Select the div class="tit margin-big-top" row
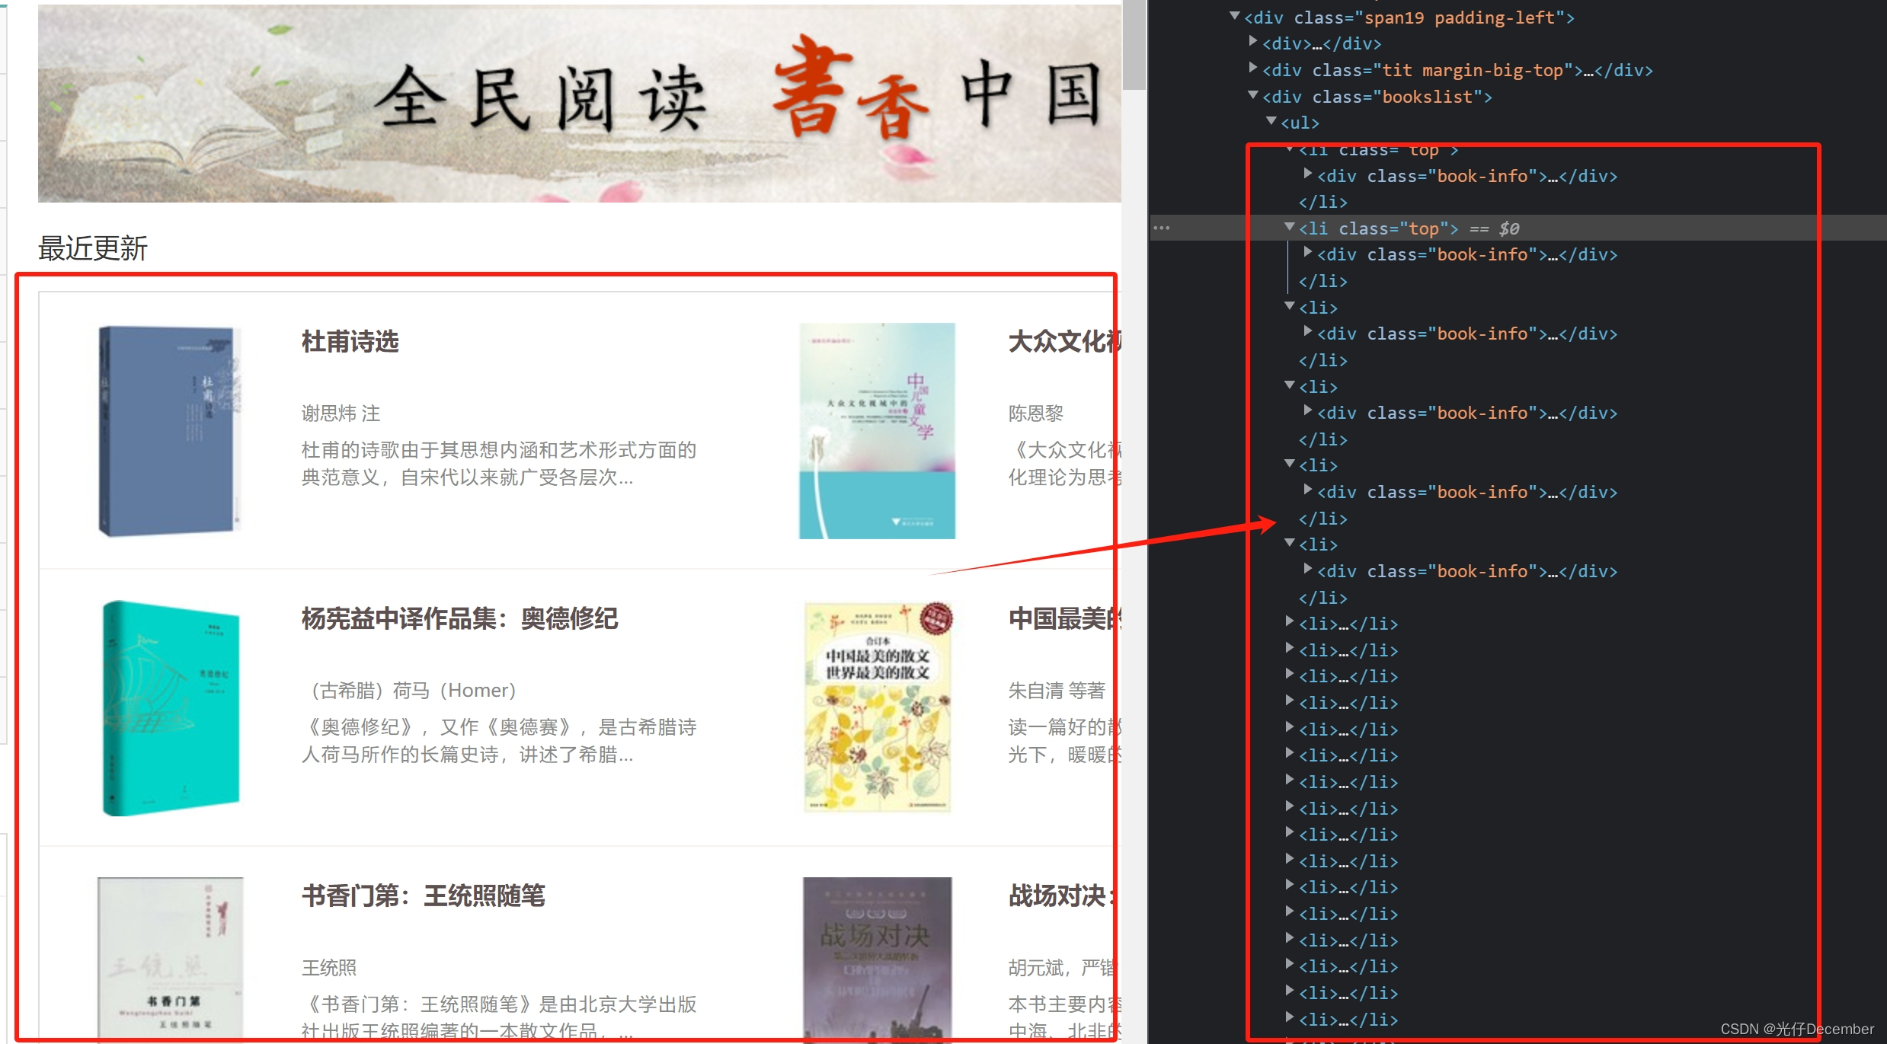Screen dimensions: 1887x1044 click(1457, 70)
